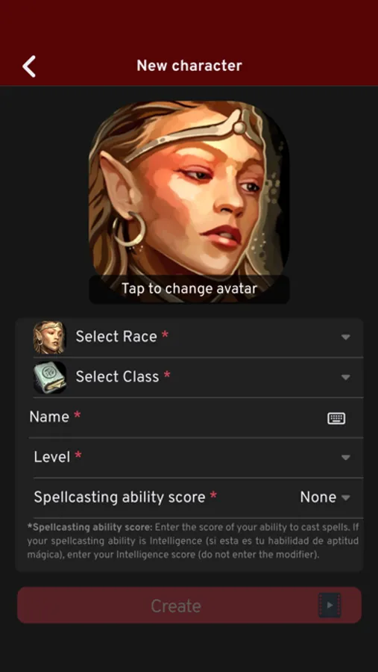Click the spellbook class icon
The image size is (378, 672).
50,377
